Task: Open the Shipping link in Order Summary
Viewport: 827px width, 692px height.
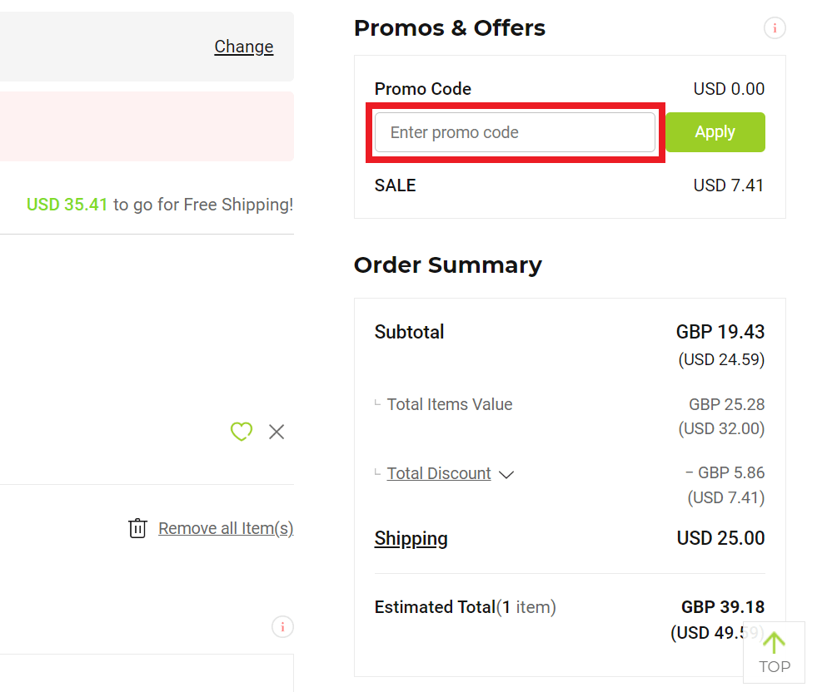Action: point(411,539)
